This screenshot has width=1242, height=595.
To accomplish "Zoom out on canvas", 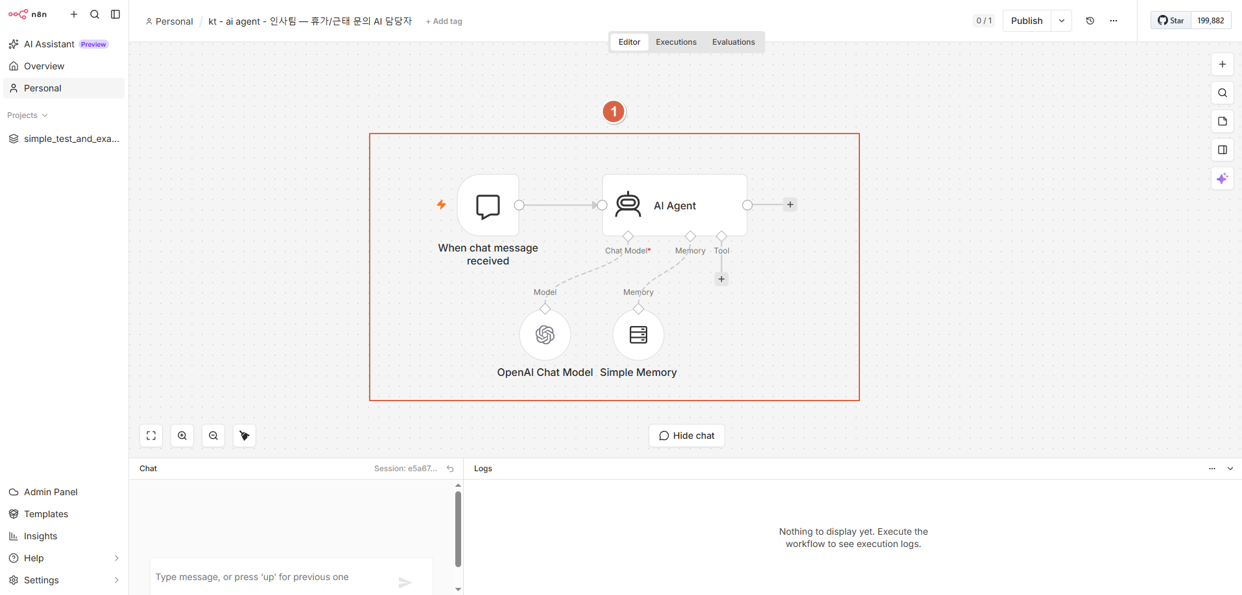I will coord(213,436).
